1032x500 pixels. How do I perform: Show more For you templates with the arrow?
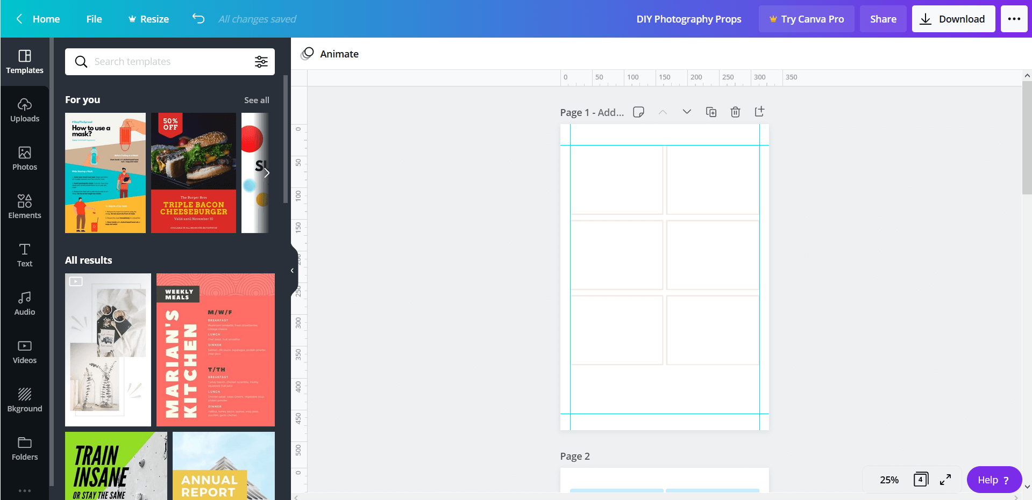coord(267,172)
